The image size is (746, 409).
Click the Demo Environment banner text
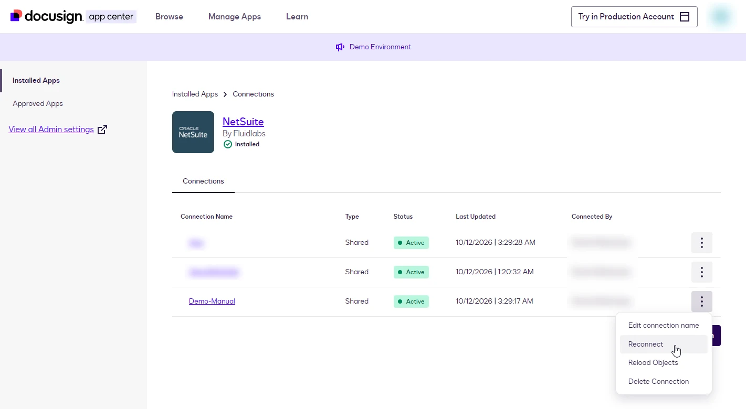pos(380,47)
